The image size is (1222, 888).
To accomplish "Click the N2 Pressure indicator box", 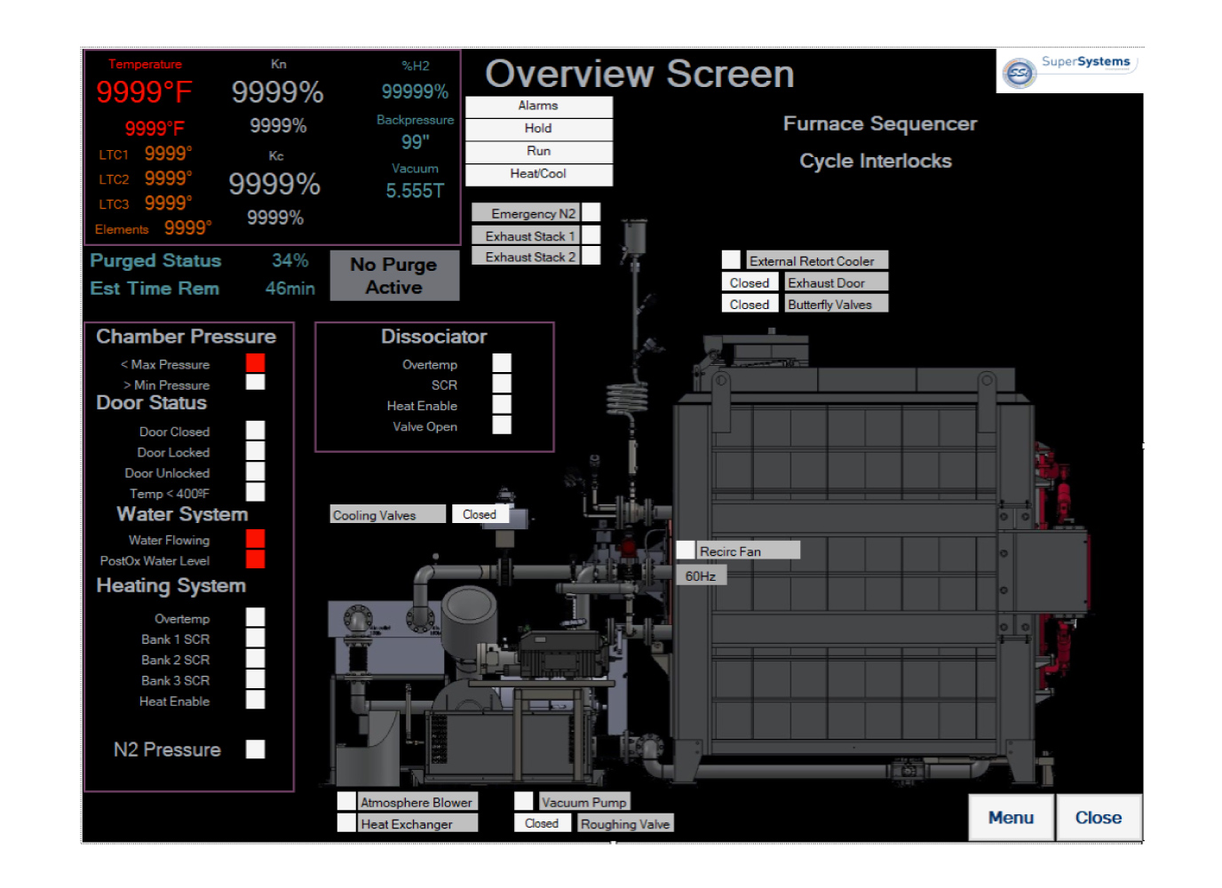I will tap(255, 749).
